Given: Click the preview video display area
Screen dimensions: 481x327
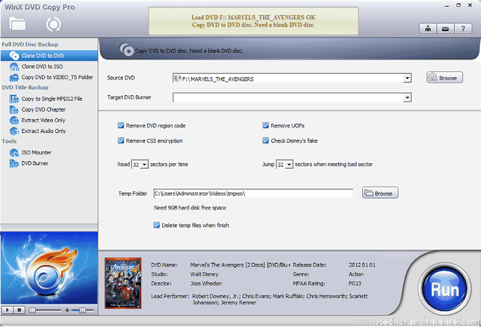Looking at the screenshot, I should pos(49,268).
